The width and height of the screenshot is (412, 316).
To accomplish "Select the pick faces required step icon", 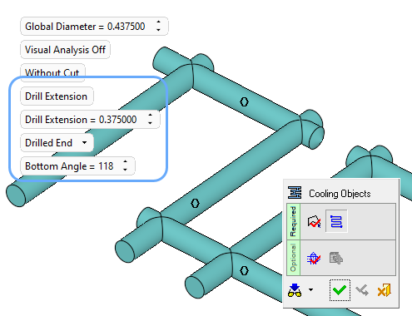I will point(314,221).
